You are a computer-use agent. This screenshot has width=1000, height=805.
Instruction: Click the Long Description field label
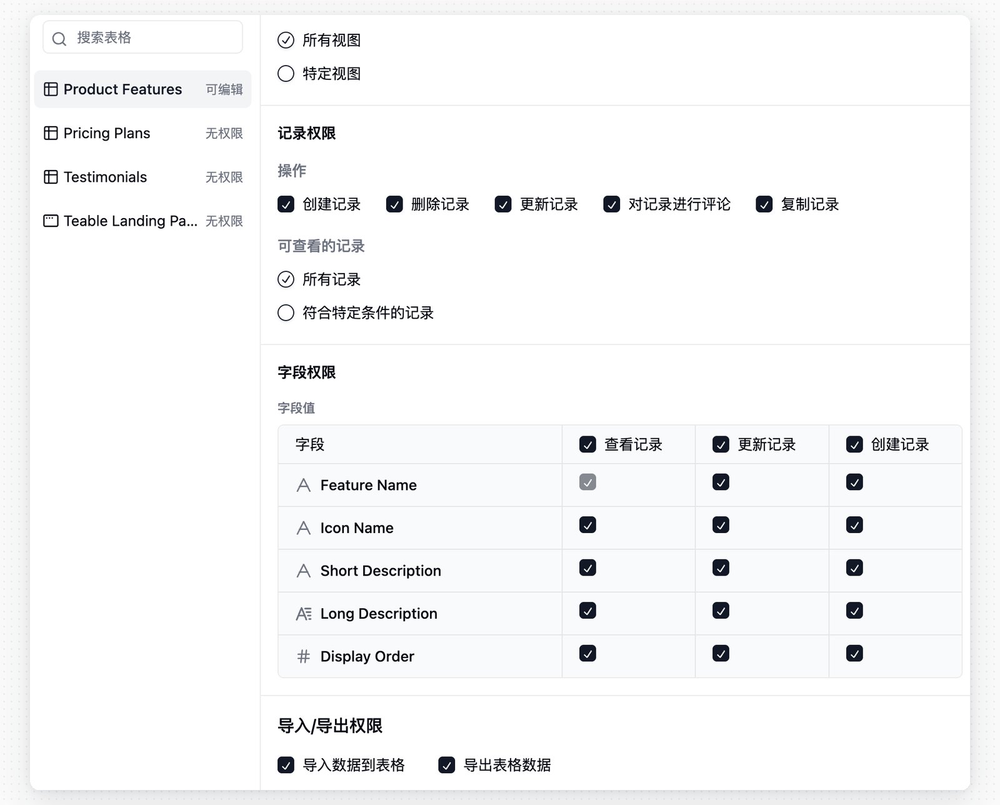click(379, 614)
